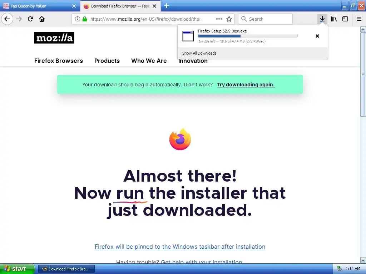This screenshot has width=366, height=274.
Task: Click the Firefox Setup 52.9.0esr.exe filename
Action: tap(222, 31)
